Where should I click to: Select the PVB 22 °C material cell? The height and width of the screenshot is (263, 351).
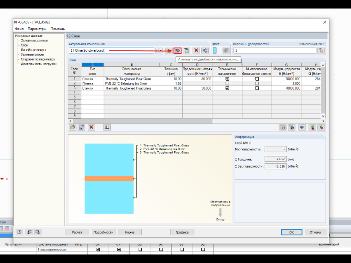click(132, 84)
